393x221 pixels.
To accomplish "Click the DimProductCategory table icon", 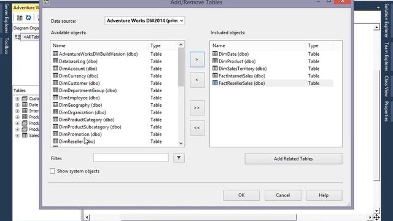I will pos(55,119).
